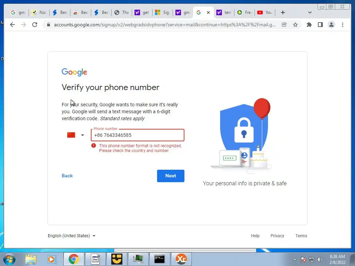
Task: Reload the page with refresh icon
Action: pos(35,25)
